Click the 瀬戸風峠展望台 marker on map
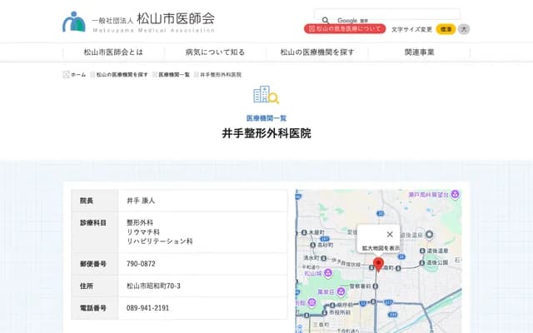The width and height of the screenshot is (533, 333). coord(454,194)
